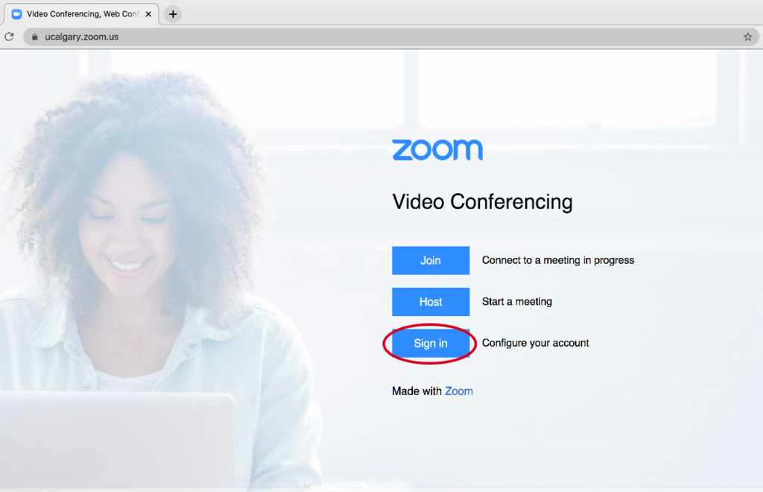Click the 'Video Conferencing' heading text
The width and height of the screenshot is (763, 492).
(x=482, y=202)
